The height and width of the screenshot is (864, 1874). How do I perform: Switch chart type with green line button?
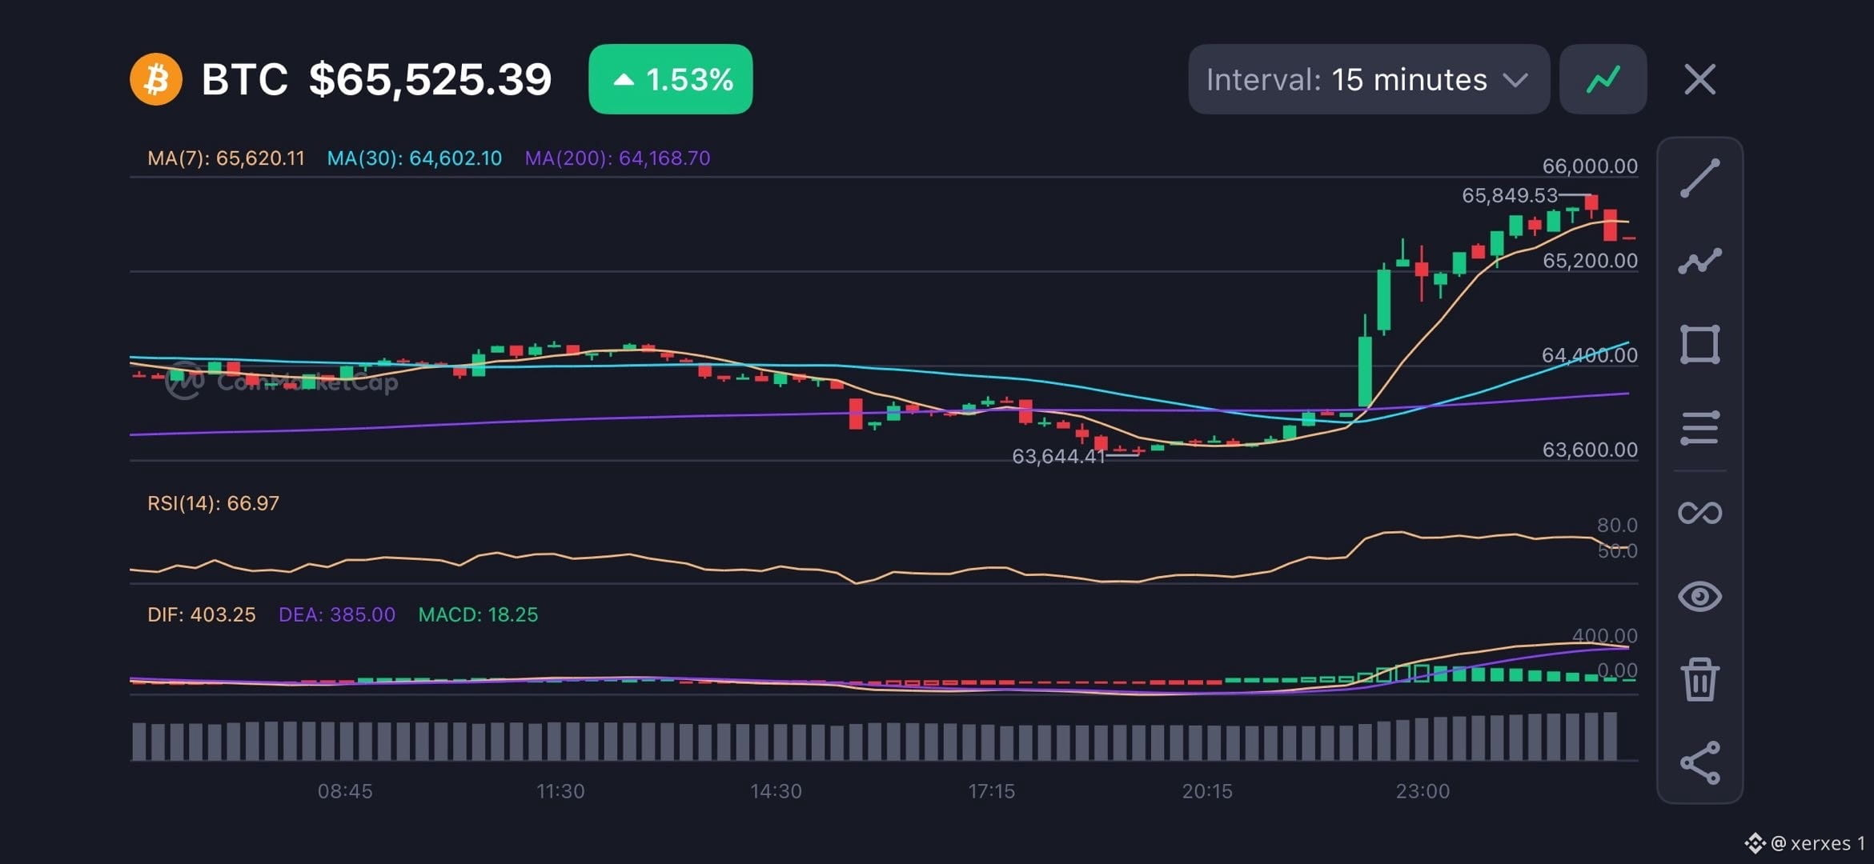[1603, 79]
